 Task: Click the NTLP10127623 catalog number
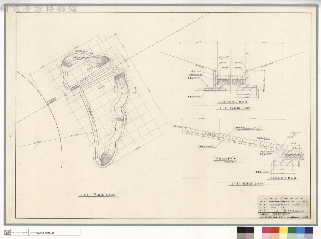(19, 233)
